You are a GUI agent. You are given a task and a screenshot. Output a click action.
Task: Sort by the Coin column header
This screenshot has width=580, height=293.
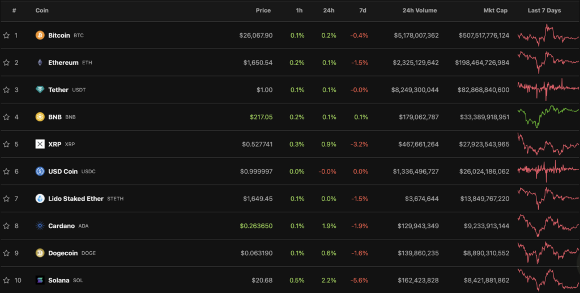42,10
